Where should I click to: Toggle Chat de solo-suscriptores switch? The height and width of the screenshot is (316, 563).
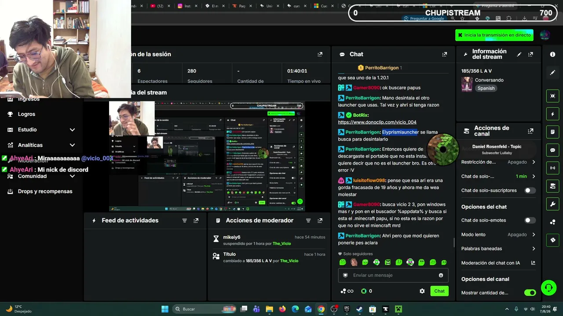point(530,190)
